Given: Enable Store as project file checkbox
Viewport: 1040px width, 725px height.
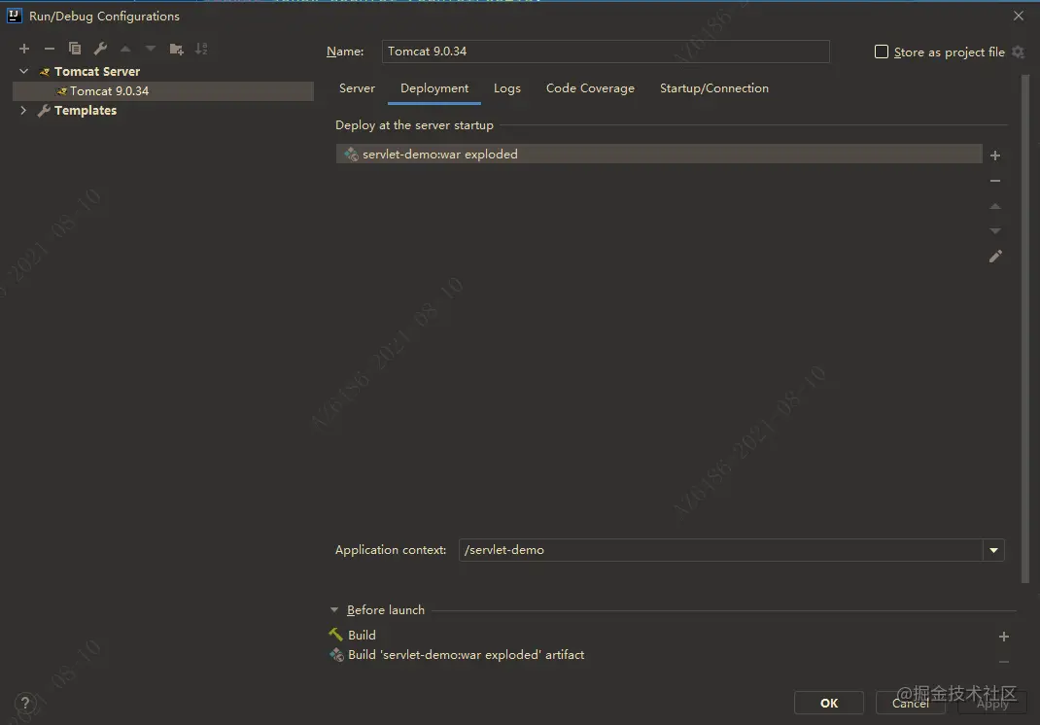Looking at the screenshot, I should [882, 52].
